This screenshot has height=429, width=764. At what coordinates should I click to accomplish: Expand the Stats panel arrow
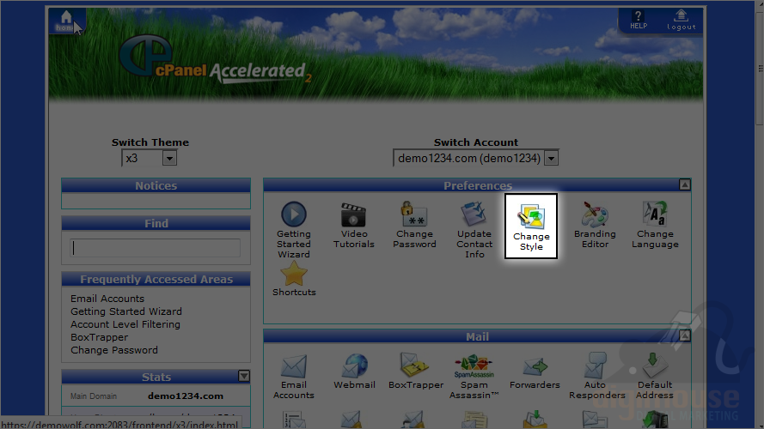click(244, 376)
